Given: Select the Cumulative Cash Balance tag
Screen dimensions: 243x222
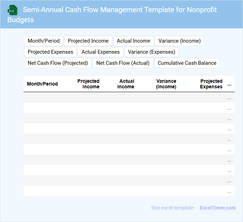Looking at the screenshot, I should pyautogui.click(x=187, y=63).
